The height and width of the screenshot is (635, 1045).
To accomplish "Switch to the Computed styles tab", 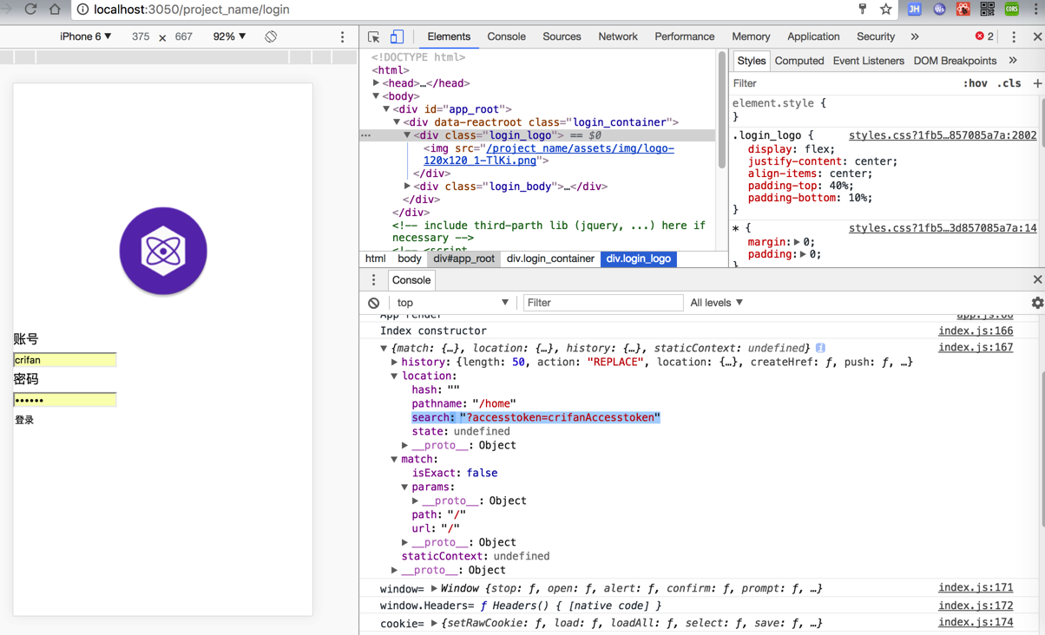I will coord(799,61).
